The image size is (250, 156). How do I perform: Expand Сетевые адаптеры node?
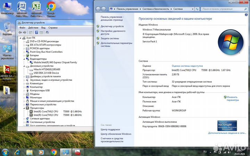[24, 119]
